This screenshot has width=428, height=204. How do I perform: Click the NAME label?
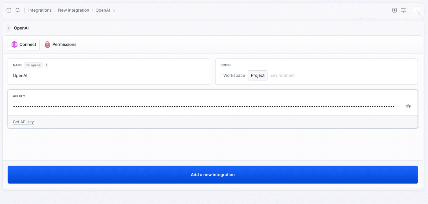point(17,65)
